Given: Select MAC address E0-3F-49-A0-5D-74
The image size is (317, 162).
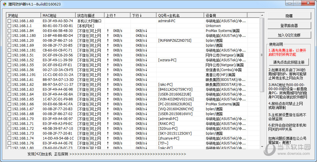Looking at the screenshot, I should click(58, 21).
